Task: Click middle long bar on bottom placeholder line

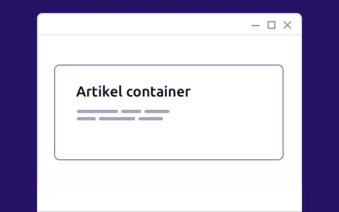Action: pyautogui.click(x=117, y=119)
